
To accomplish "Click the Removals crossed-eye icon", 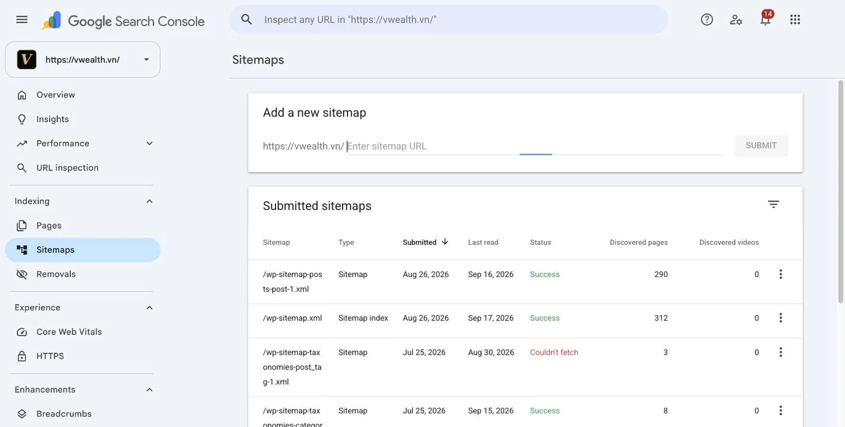I will [x=22, y=274].
